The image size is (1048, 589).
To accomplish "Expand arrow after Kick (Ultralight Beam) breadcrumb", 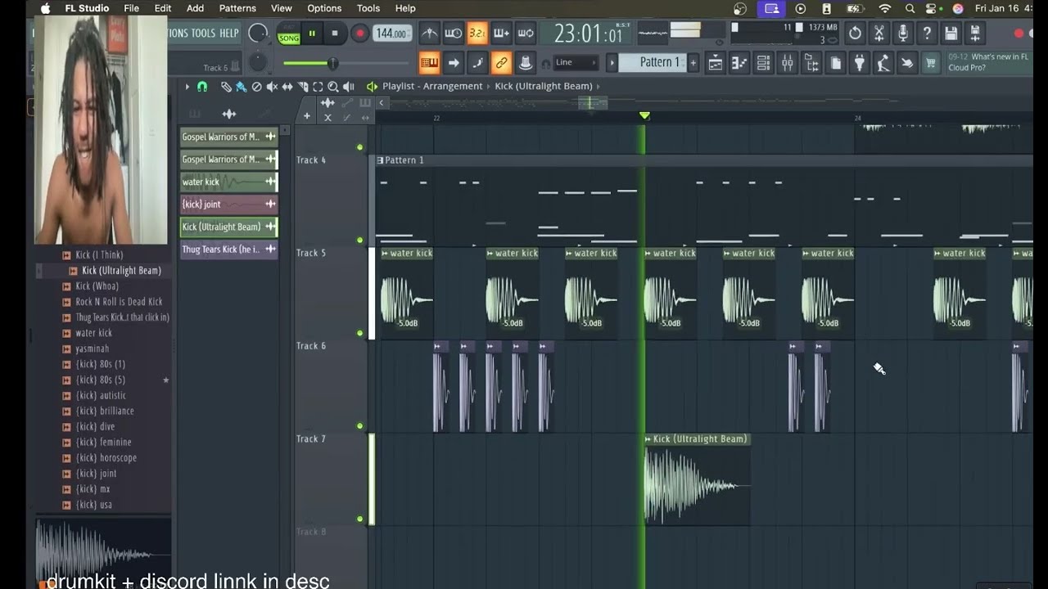I will click(x=599, y=86).
